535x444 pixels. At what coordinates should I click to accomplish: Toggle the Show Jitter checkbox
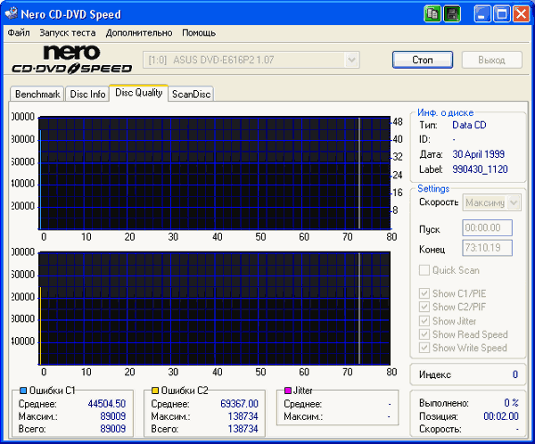(424, 321)
